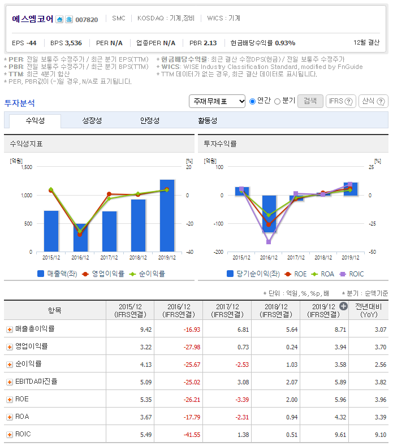Toggle the 매출액(좌) legend swatch
The width and height of the screenshot is (393, 446).
[41, 274]
